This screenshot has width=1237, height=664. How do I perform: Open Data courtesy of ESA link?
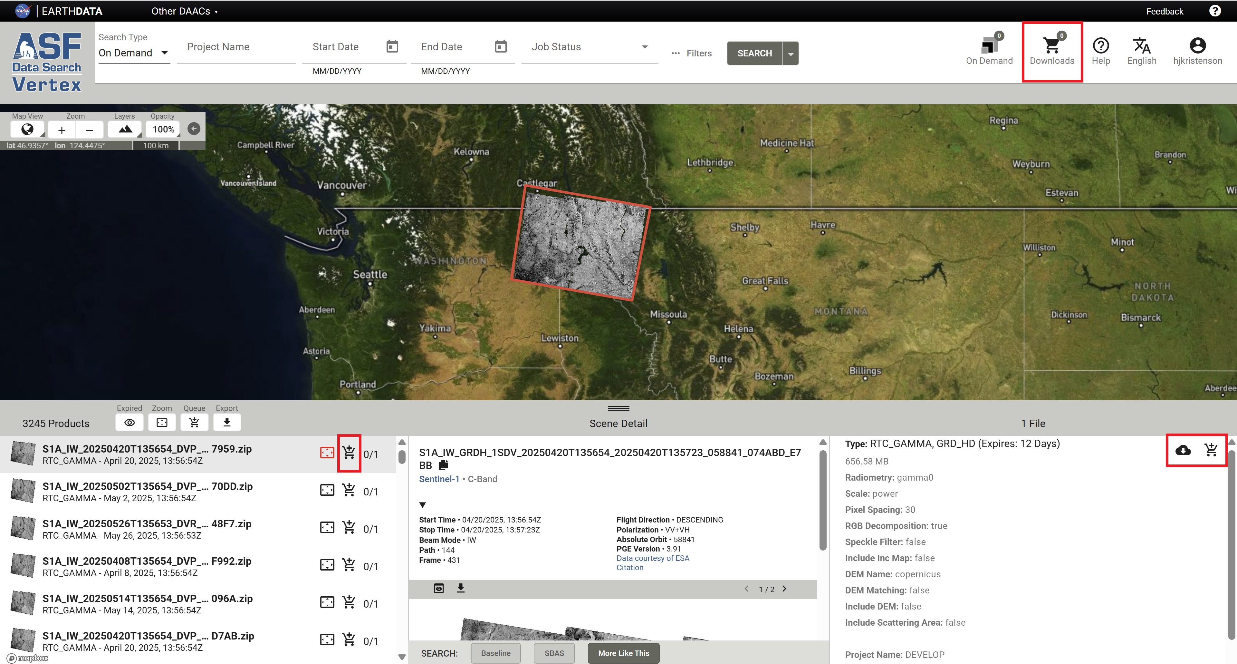tap(653, 558)
